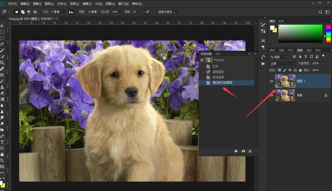Toggle lock image pixels brush icon
The image size is (332, 191).
pyautogui.click(x=285, y=70)
